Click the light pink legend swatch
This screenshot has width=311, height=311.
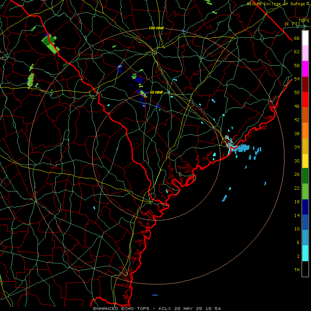click(x=305, y=53)
